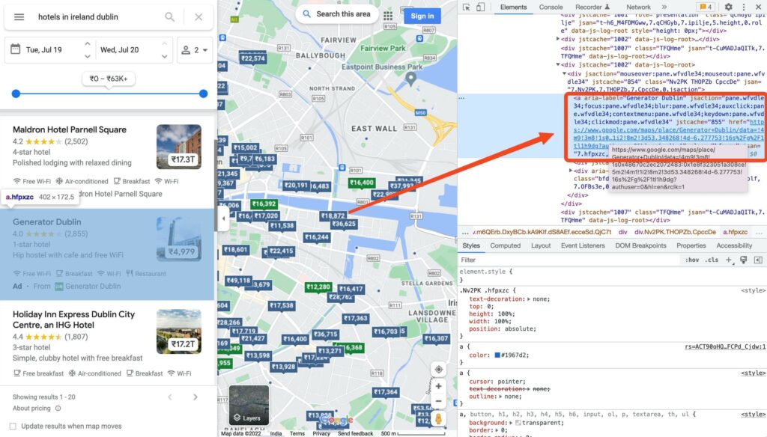This screenshot has width=767, height=437.
Task: Open the Layers map style switcher
Action: (x=248, y=405)
